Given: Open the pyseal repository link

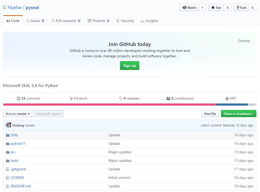Looking at the screenshot, I should tap(32, 7).
